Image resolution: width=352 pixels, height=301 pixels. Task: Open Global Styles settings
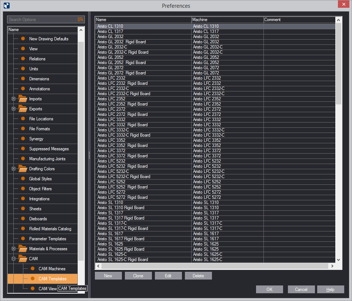[x=40, y=179]
